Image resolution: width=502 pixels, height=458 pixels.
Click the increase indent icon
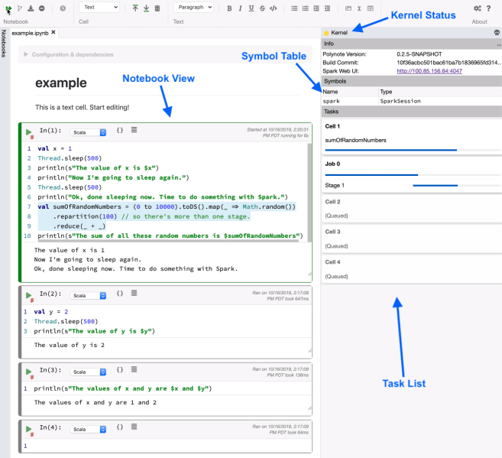click(316, 8)
